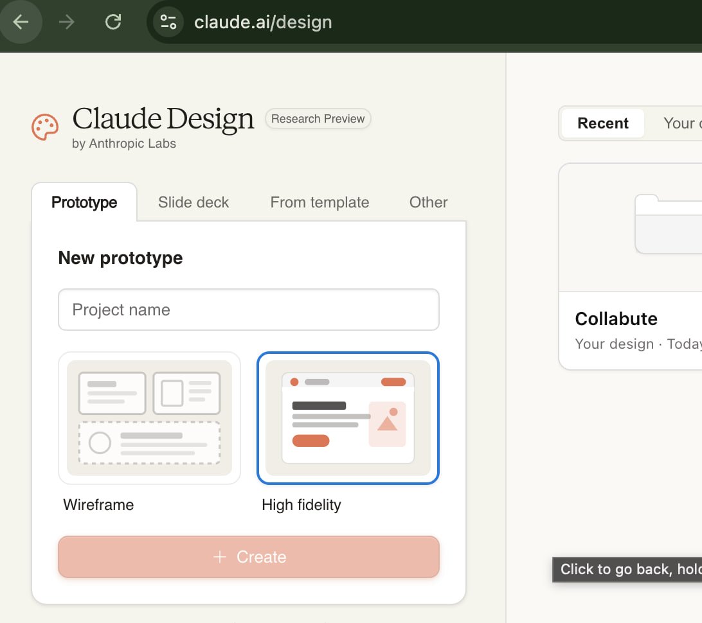Screen dimensions: 702x623
Task: Click the folder icon on Collabute card
Action: click(669, 224)
